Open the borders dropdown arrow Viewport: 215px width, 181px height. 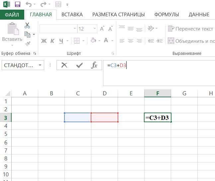pos(83,41)
